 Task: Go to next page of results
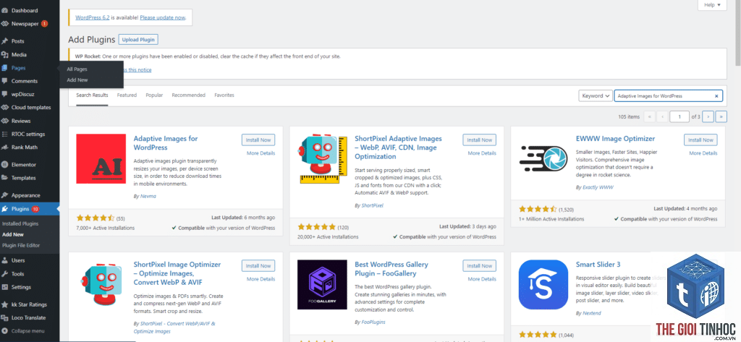click(708, 116)
